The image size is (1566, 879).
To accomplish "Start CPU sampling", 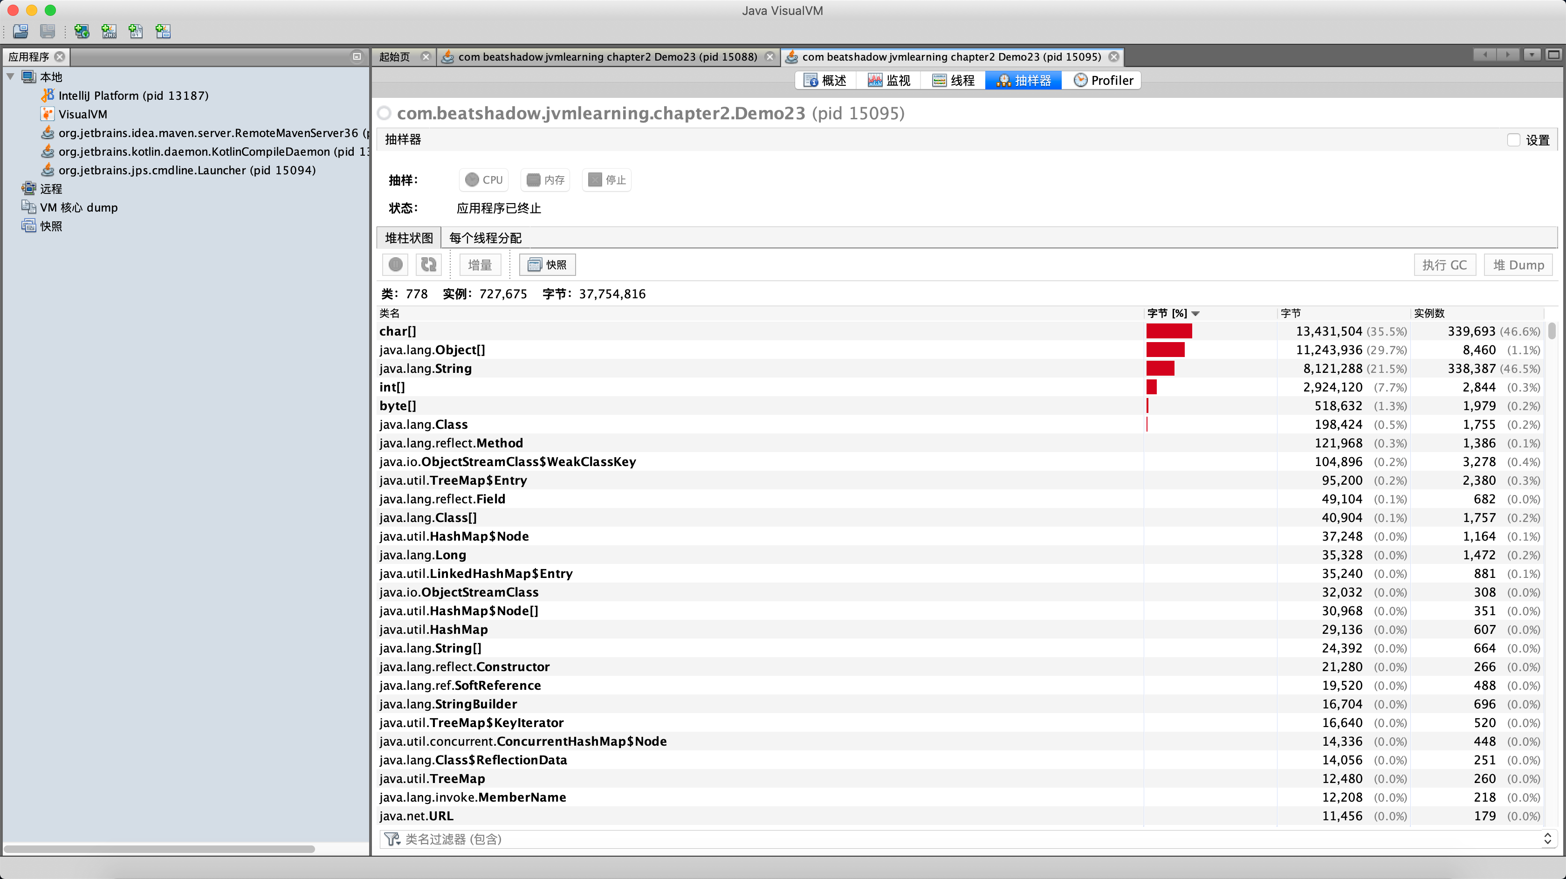I will tap(483, 180).
